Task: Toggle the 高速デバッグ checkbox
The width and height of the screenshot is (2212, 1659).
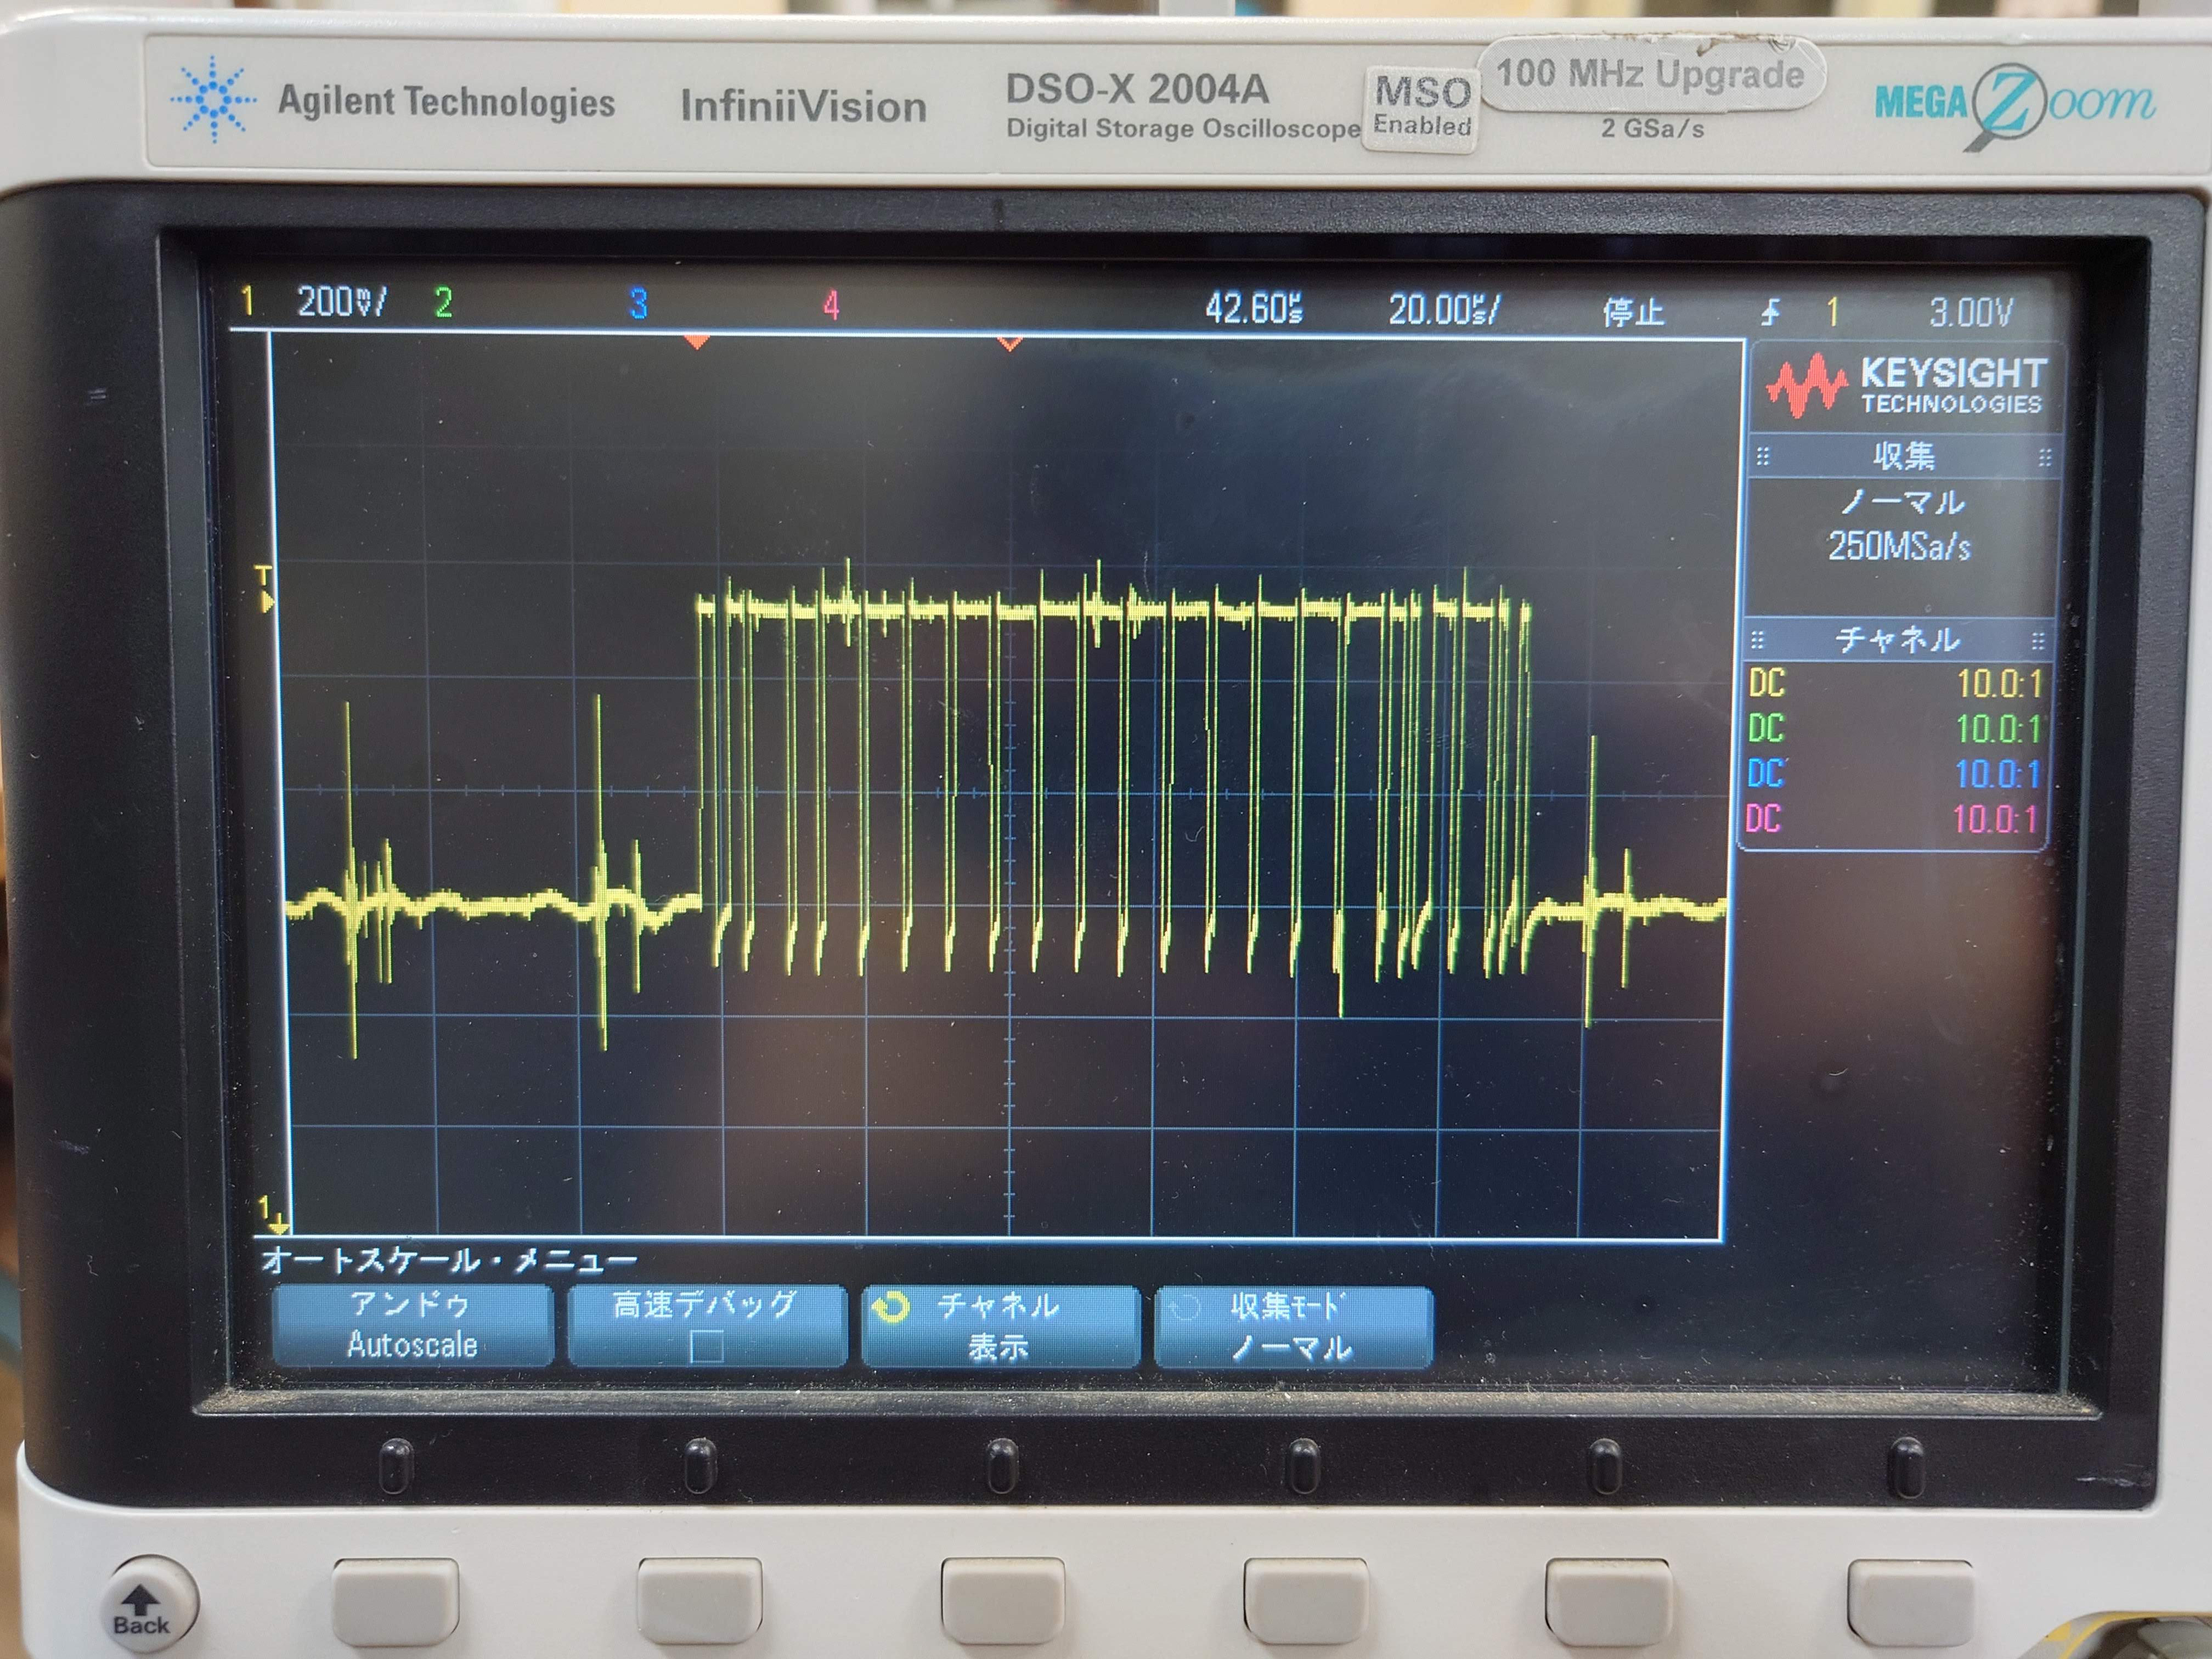Action: [x=706, y=1347]
